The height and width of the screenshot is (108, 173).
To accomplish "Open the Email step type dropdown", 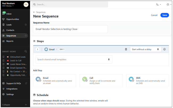I will (x=52, y=49).
